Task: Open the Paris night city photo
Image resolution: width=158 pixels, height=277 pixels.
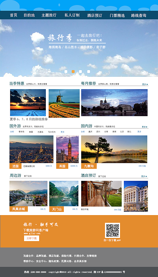Action: [x=31, y=149]
